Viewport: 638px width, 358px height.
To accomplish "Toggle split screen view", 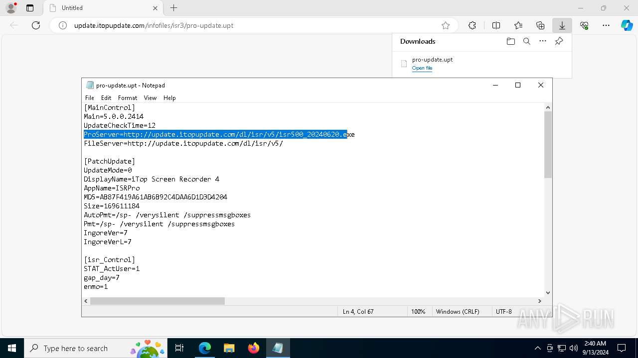I will coord(496,25).
